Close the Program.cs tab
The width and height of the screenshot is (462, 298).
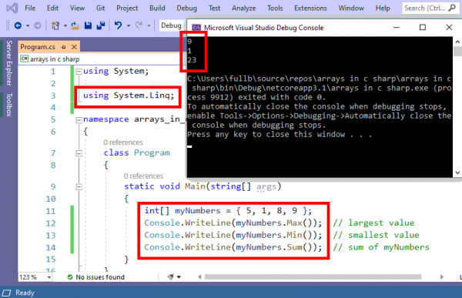(x=74, y=47)
